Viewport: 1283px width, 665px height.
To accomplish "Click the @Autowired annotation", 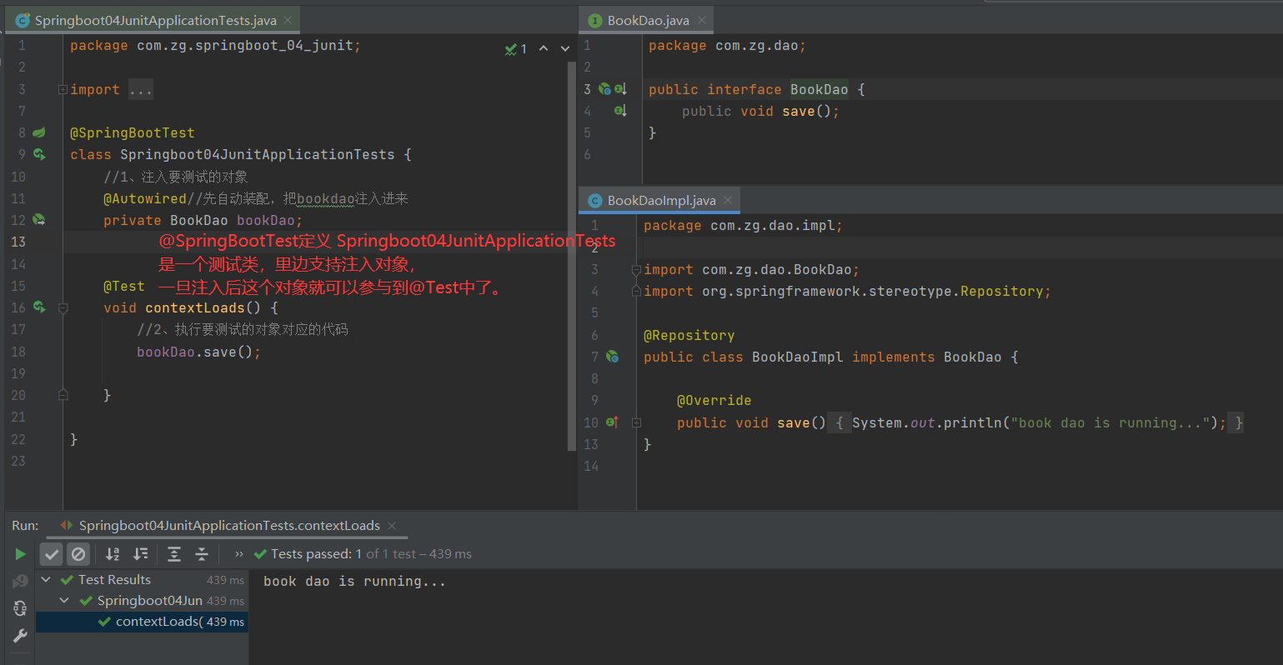I will [145, 198].
